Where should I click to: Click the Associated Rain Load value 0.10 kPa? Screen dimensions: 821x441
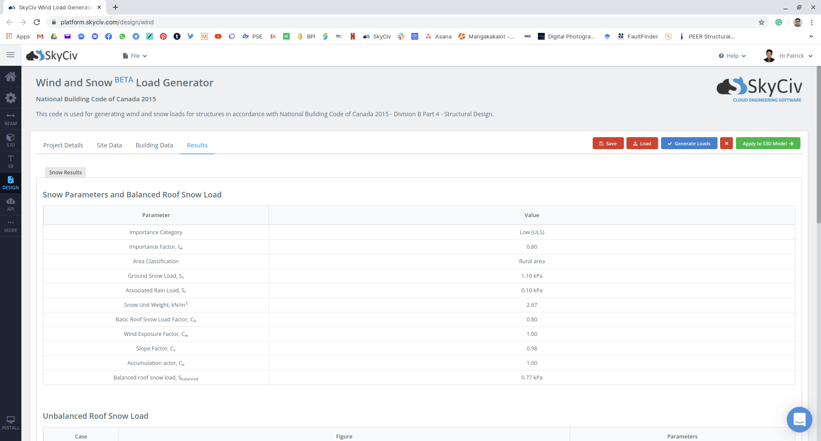coord(532,290)
